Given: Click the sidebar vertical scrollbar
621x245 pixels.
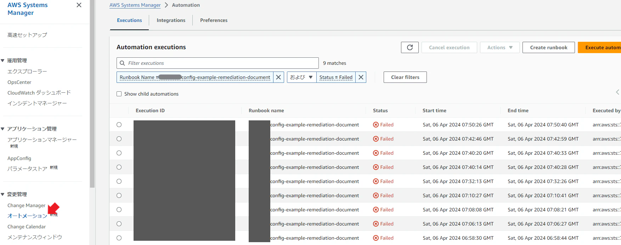Looking at the screenshot, I should (92, 94).
